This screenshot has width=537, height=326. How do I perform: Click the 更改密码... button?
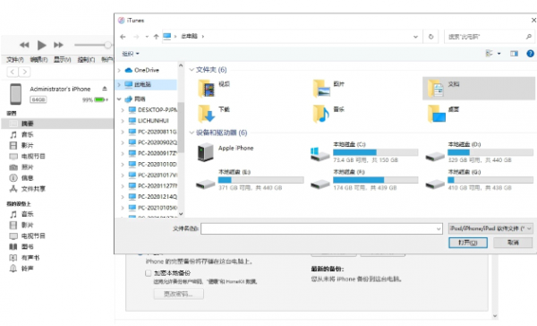(178, 294)
